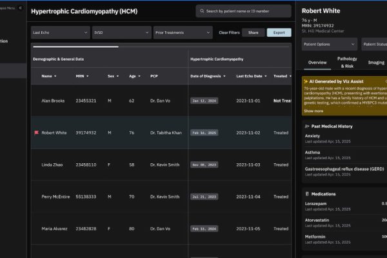Click the collapse menu double-chevron icon
Viewport: 387px width, 258px height.
(21, 8)
